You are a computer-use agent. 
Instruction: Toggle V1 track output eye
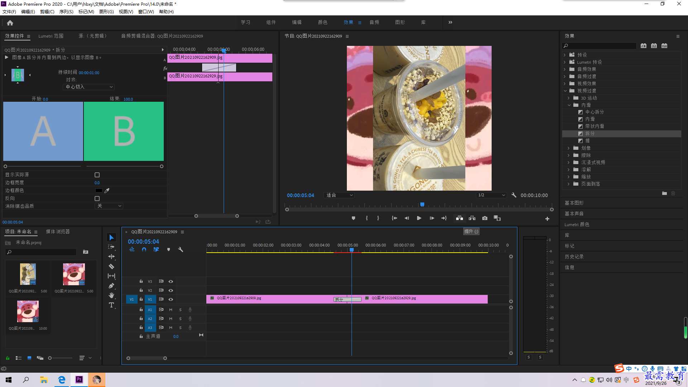click(171, 300)
